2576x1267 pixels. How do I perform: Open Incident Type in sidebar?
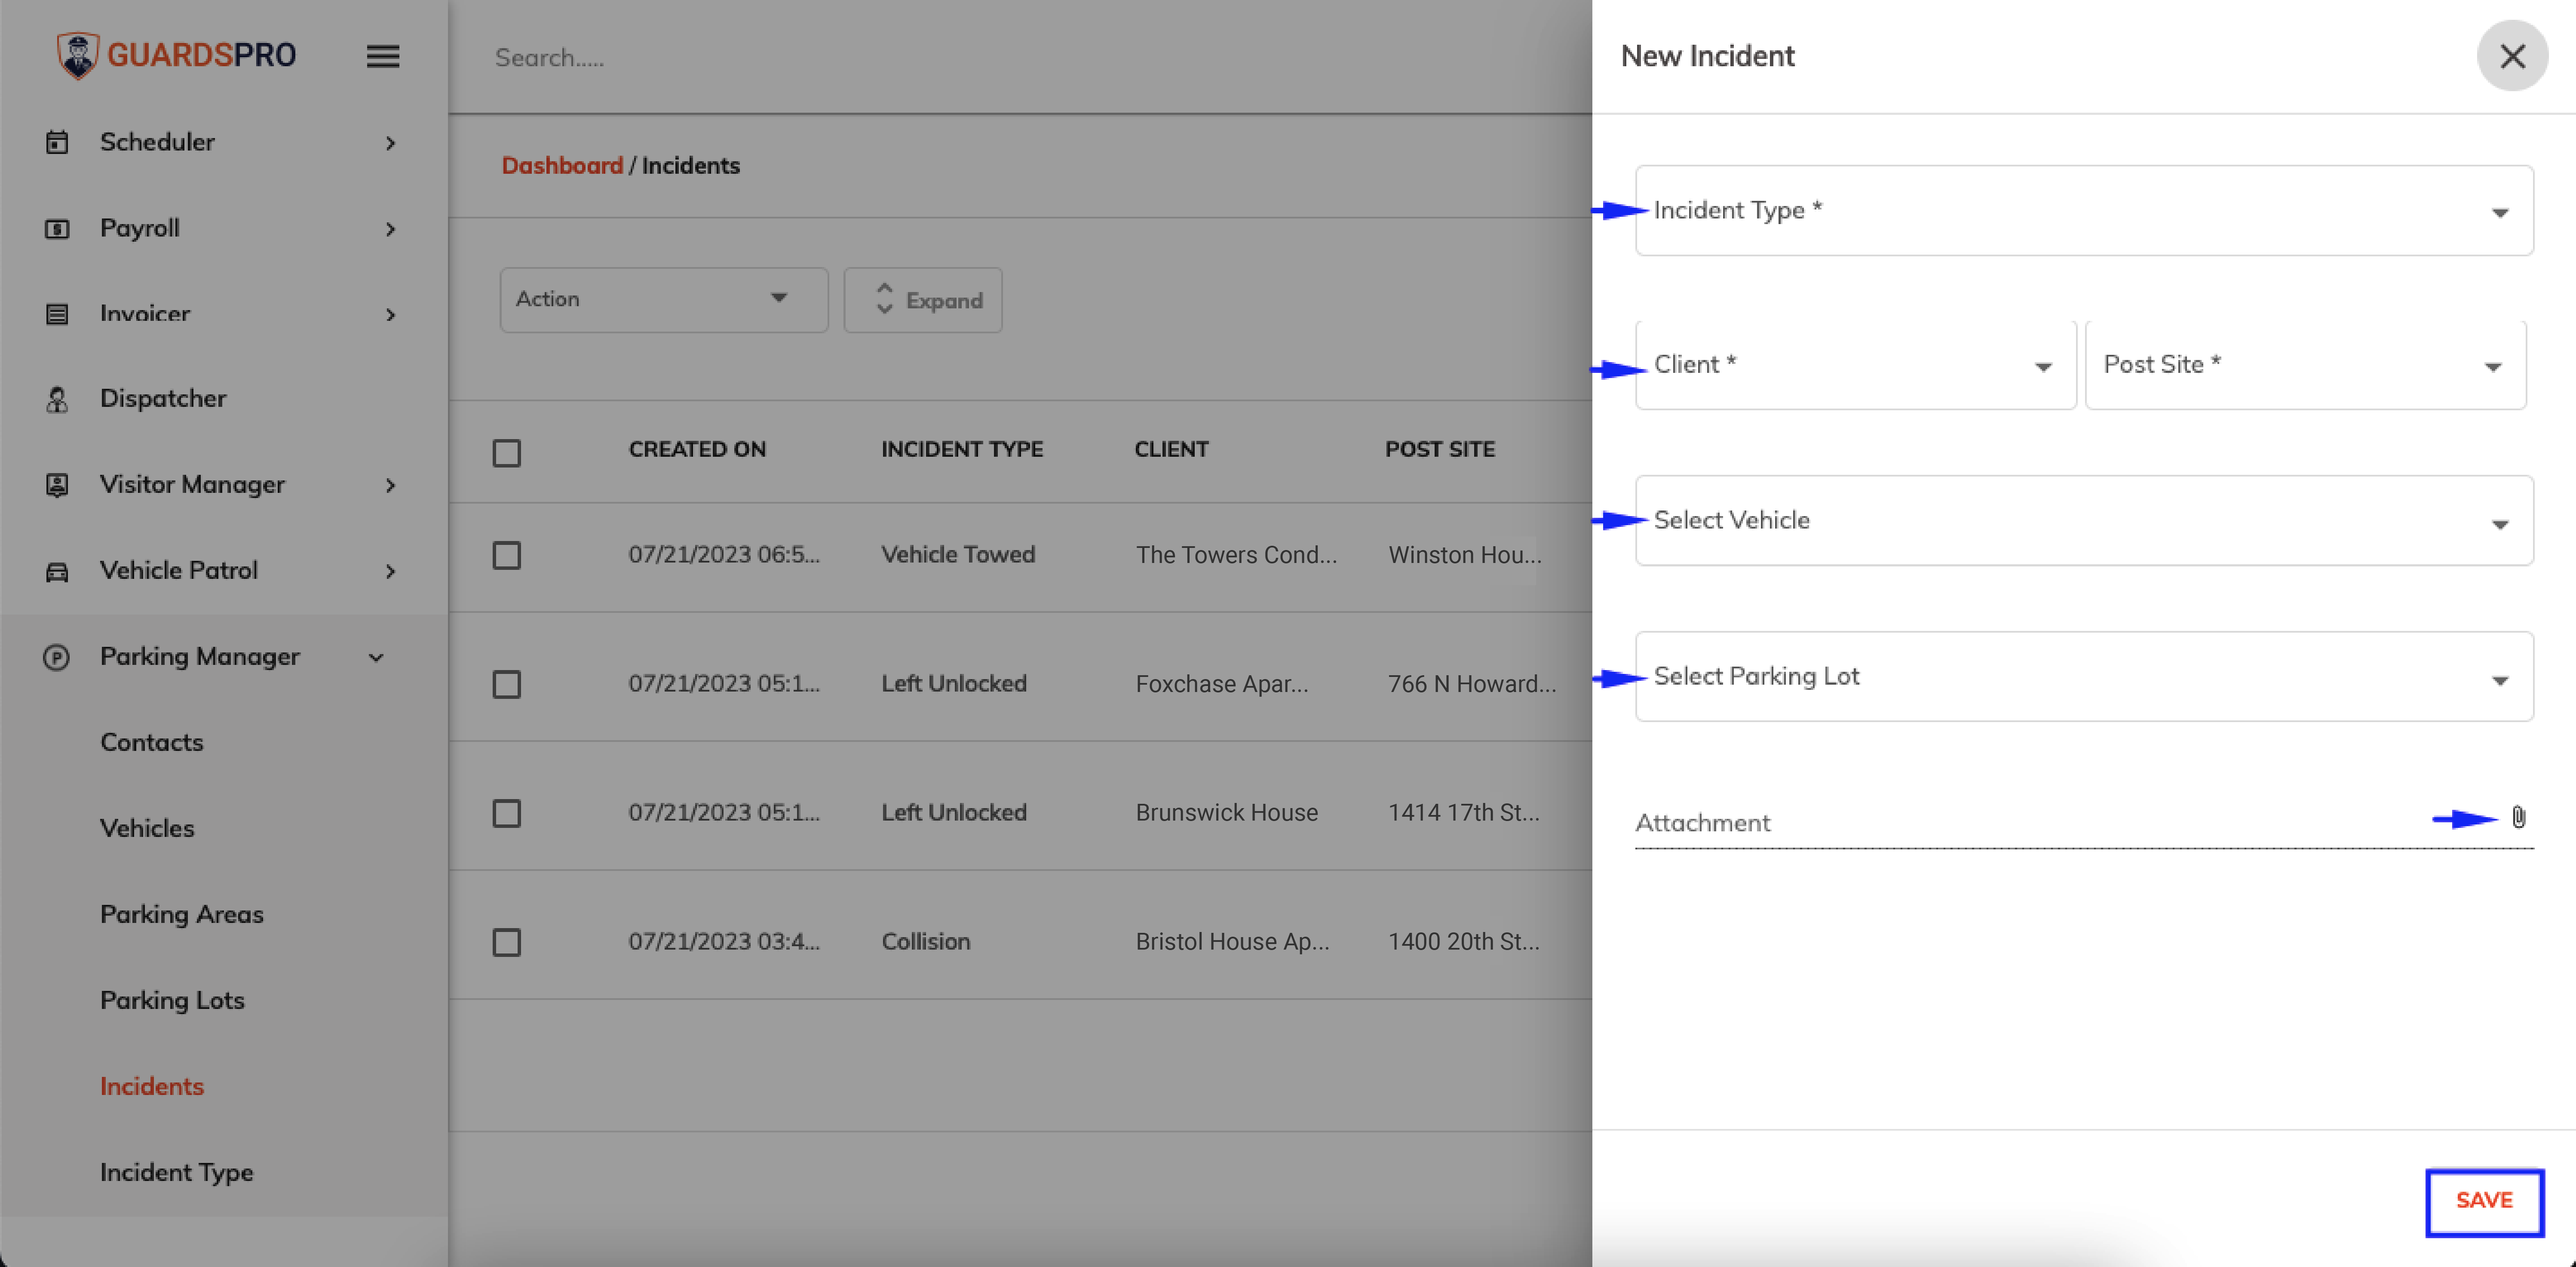[x=177, y=1172]
